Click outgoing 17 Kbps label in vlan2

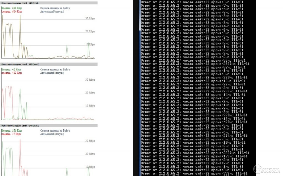(11, 134)
